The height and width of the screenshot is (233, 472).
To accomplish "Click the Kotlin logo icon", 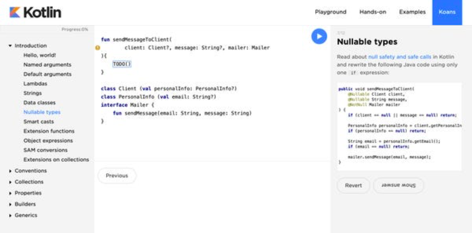I will 14,12.
